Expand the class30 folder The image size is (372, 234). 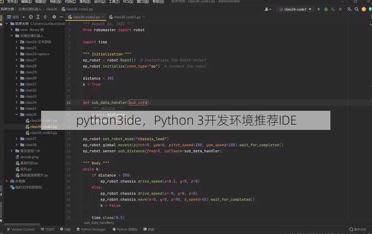click(16, 78)
